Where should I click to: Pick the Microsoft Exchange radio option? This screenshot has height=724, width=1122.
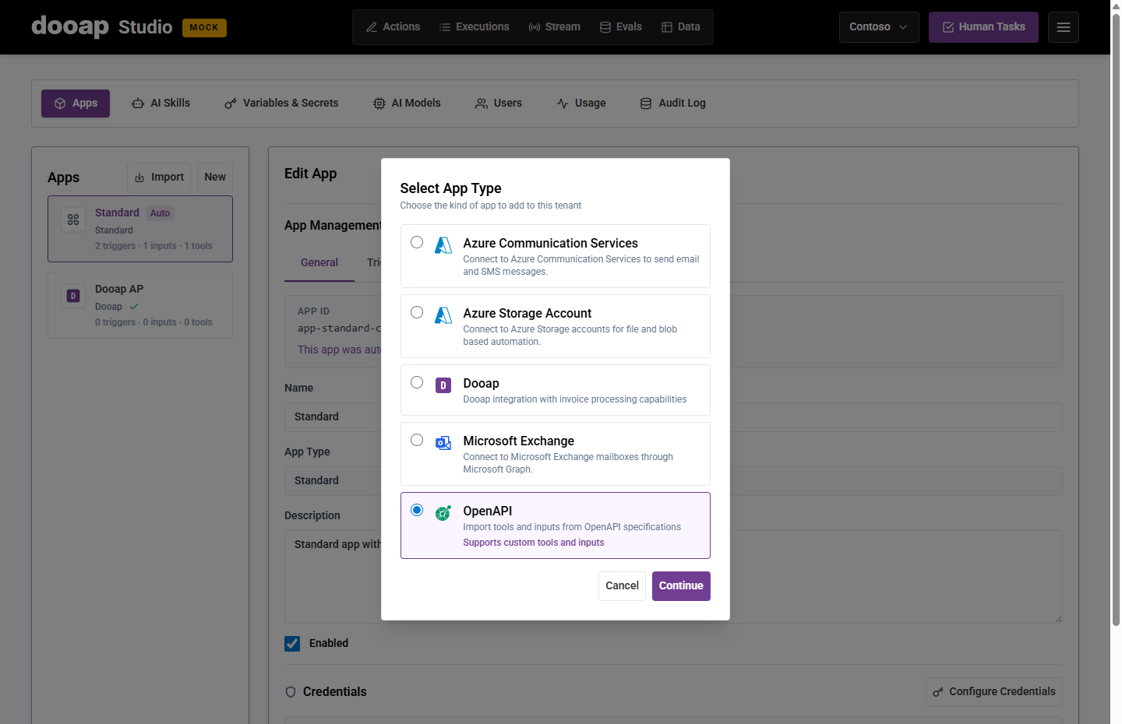coord(417,440)
